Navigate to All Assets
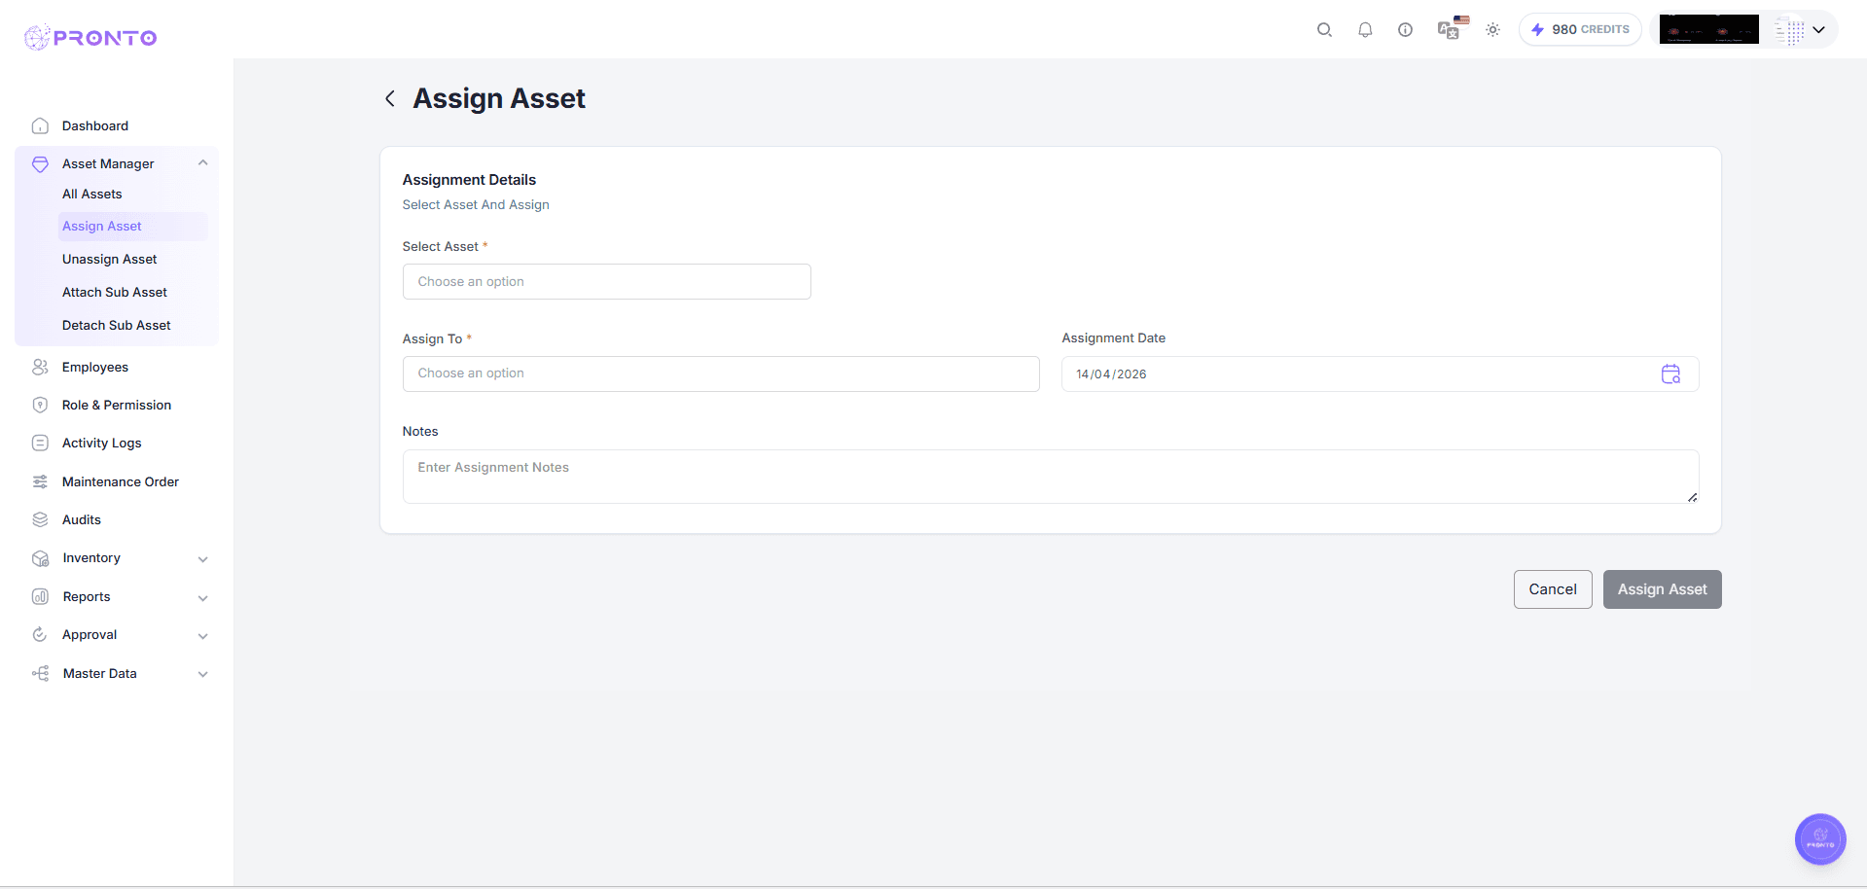The width and height of the screenshot is (1867, 889). point(92,194)
